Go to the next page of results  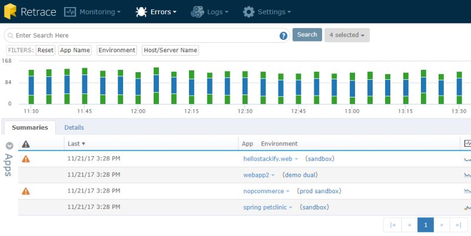(442, 225)
